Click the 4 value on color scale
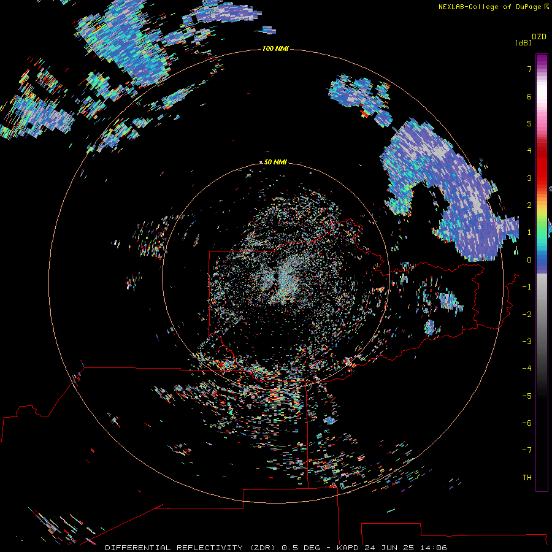 (529, 151)
